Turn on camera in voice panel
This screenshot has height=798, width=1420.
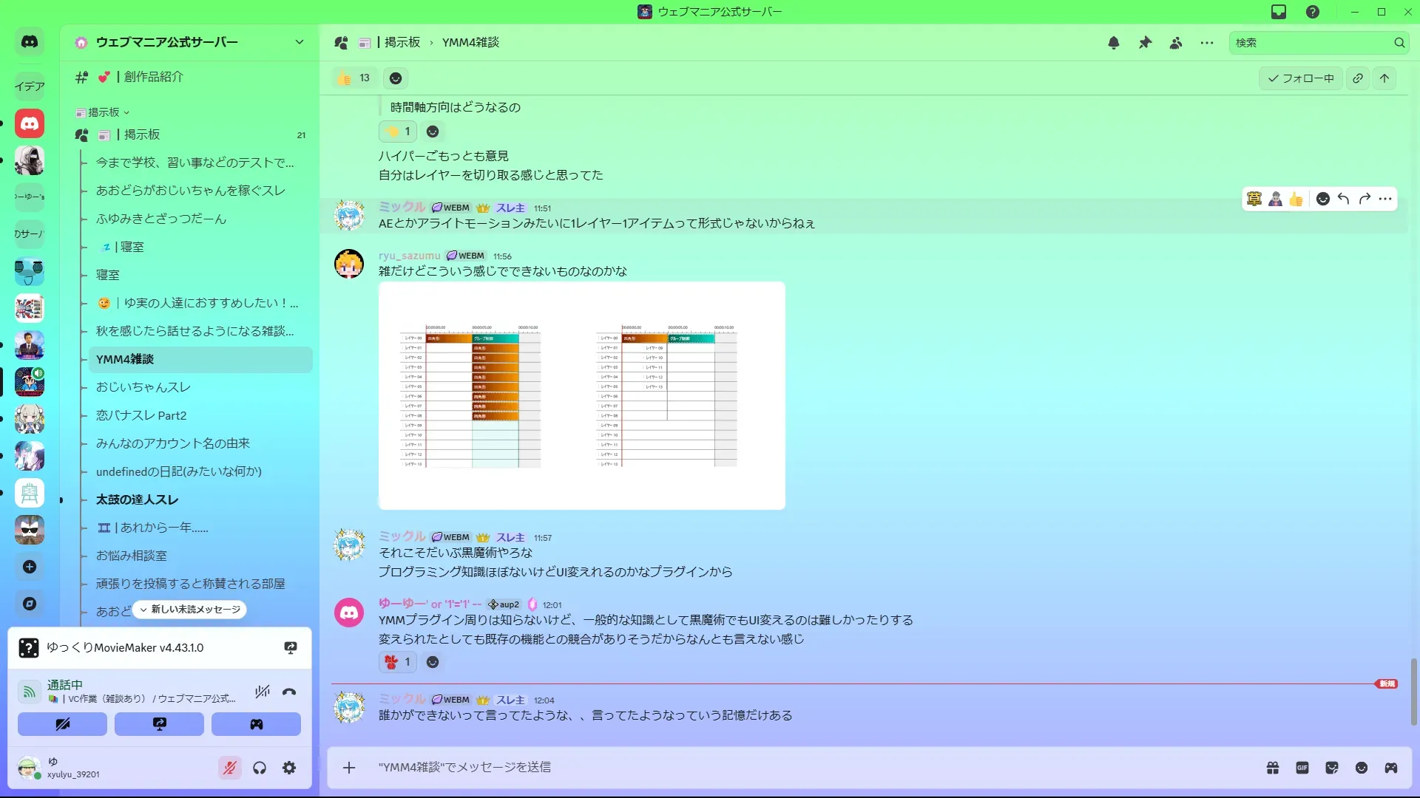tap(62, 724)
